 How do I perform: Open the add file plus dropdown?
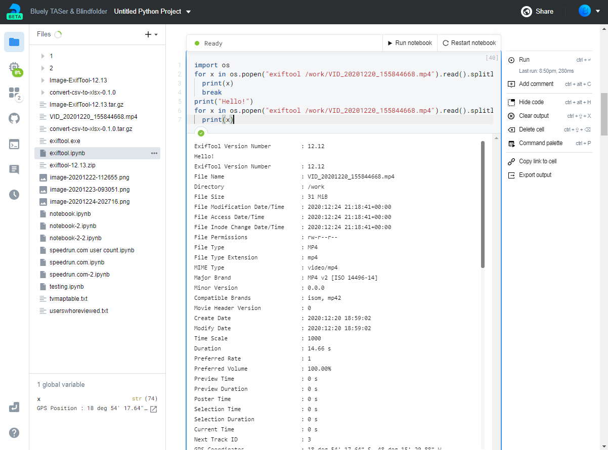pyautogui.click(x=151, y=34)
